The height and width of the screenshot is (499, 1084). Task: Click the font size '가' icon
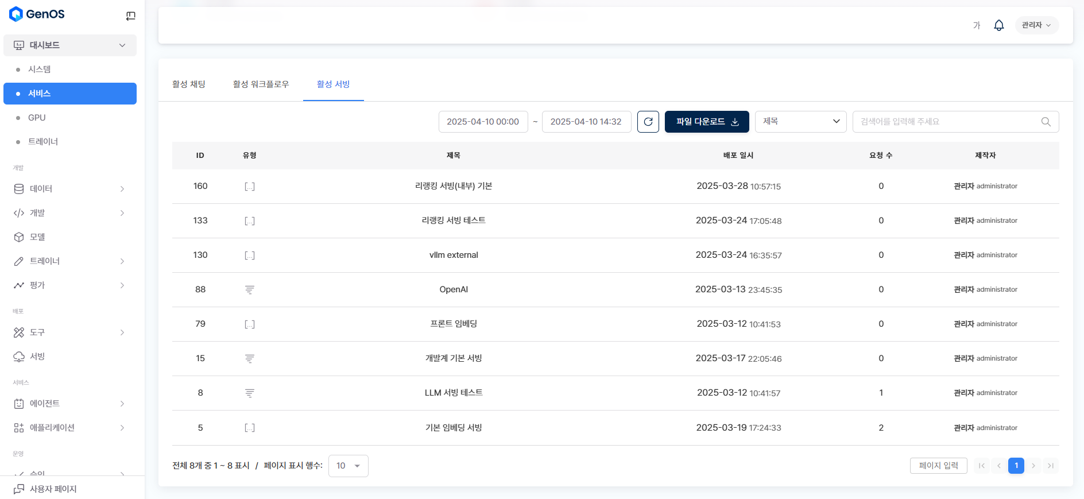tap(976, 25)
